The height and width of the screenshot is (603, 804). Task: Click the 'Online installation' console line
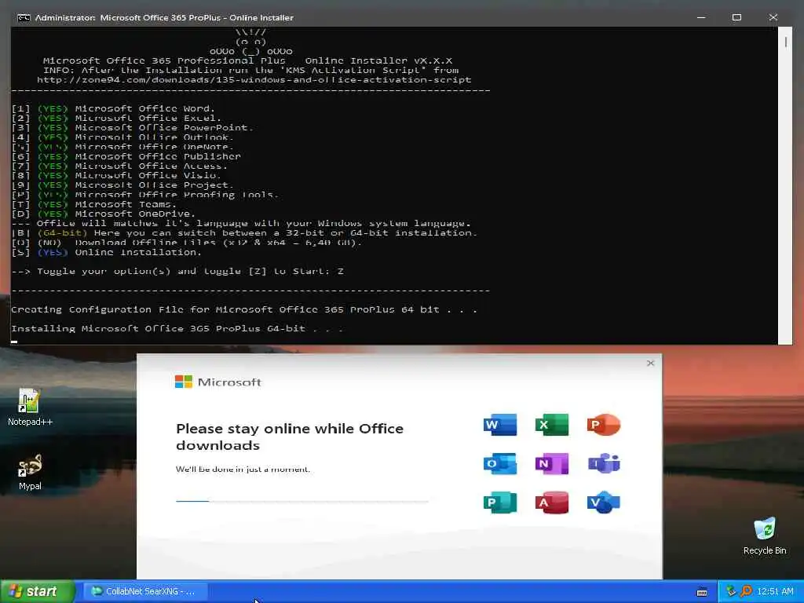107,252
